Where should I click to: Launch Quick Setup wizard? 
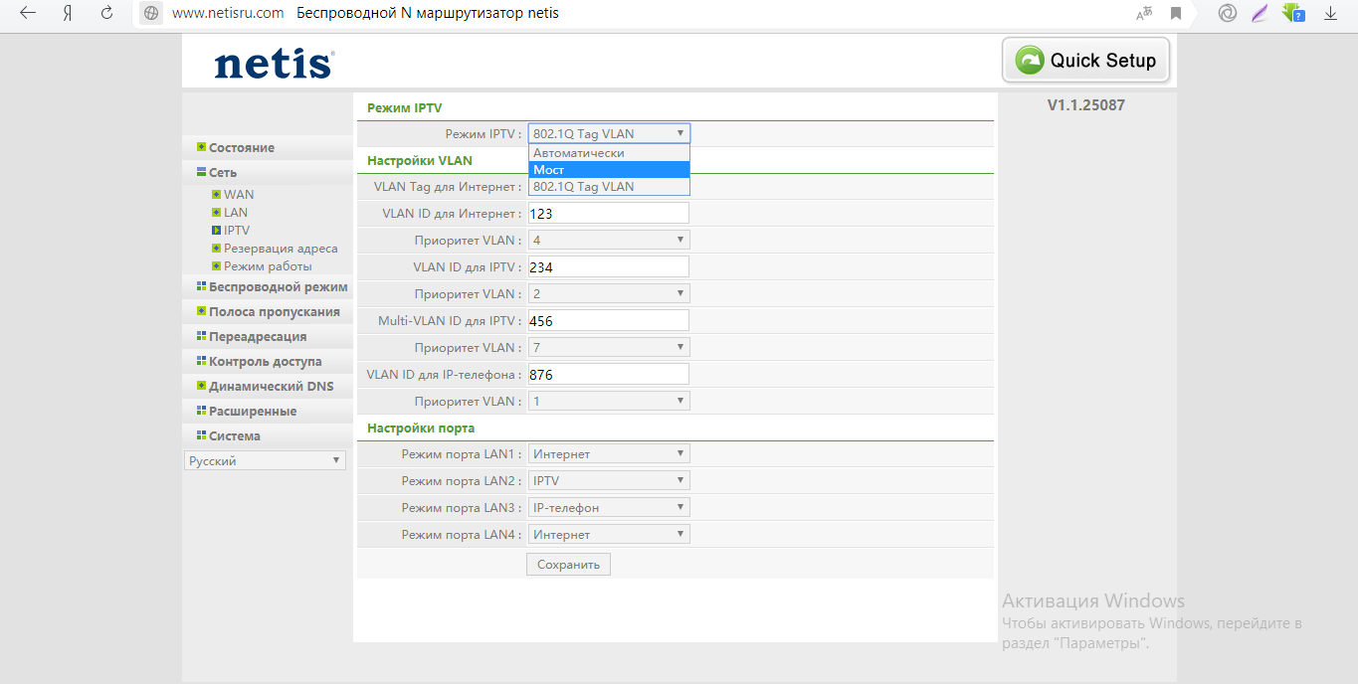[x=1085, y=61]
